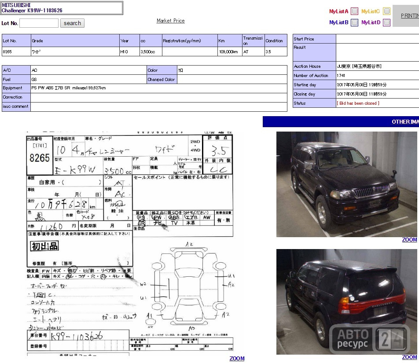Click the iauc comment label
Image resolution: width=419 pixels, height=363 pixels.
point(16,106)
